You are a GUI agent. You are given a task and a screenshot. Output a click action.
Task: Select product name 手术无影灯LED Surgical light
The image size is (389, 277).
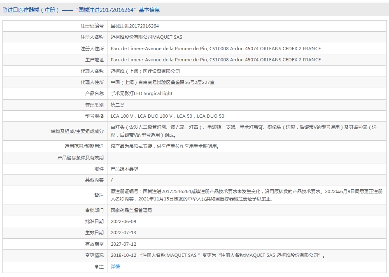(x=142, y=93)
